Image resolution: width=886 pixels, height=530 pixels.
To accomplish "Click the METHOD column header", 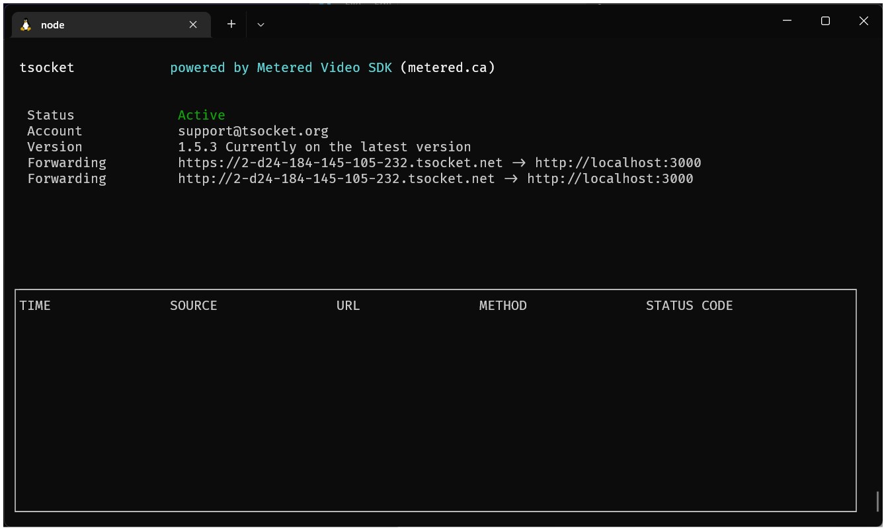I will 503,305.
